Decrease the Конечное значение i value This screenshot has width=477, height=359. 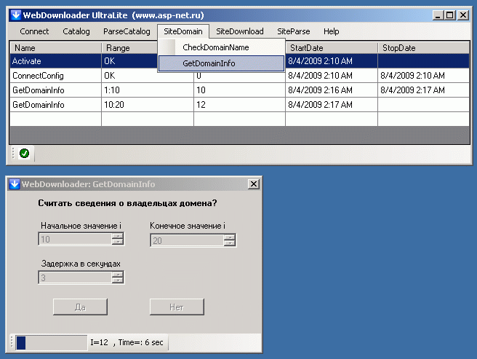coord(230,243)
